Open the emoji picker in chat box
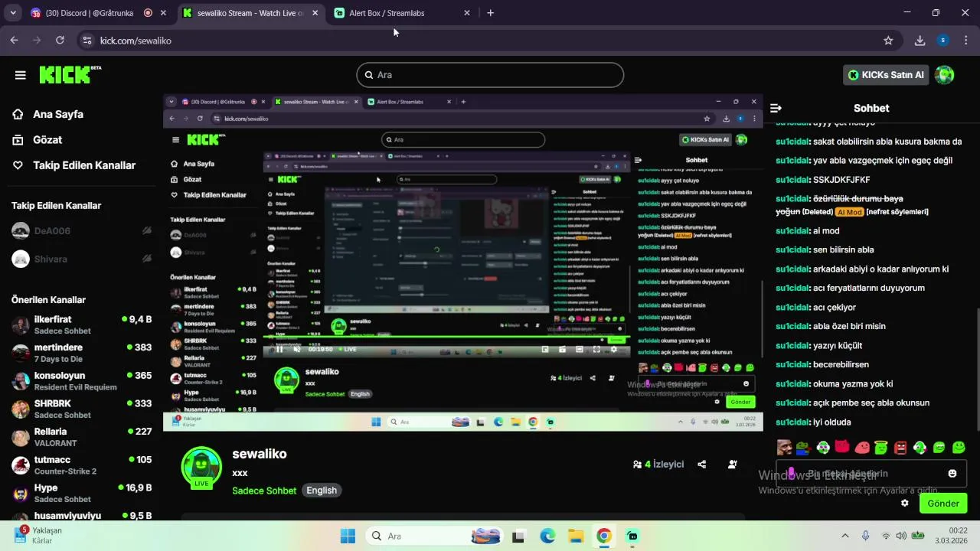The width and height of the screenshot is (980, 551). (x=952, y=474)
